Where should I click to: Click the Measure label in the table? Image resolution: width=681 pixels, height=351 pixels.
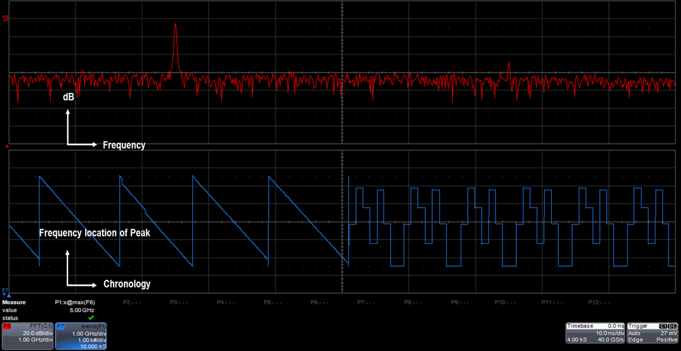(14, 302)
